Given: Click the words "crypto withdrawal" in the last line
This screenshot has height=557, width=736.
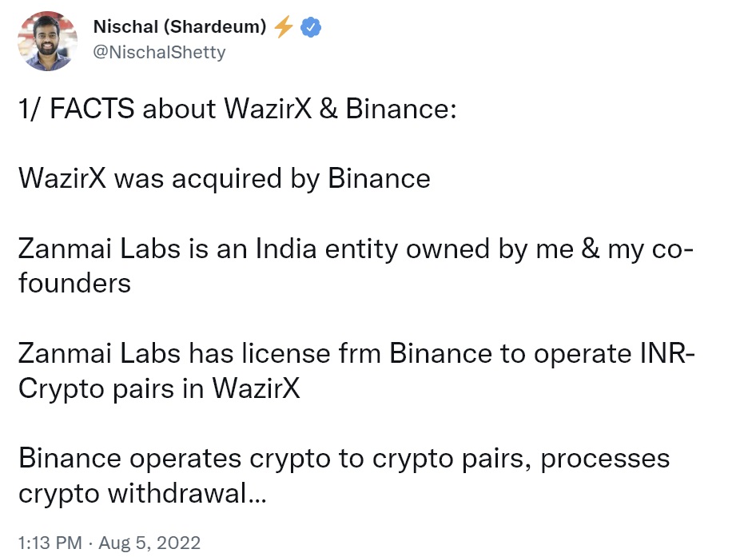Looking at the screenshot, I should click(x=132, y=494).
